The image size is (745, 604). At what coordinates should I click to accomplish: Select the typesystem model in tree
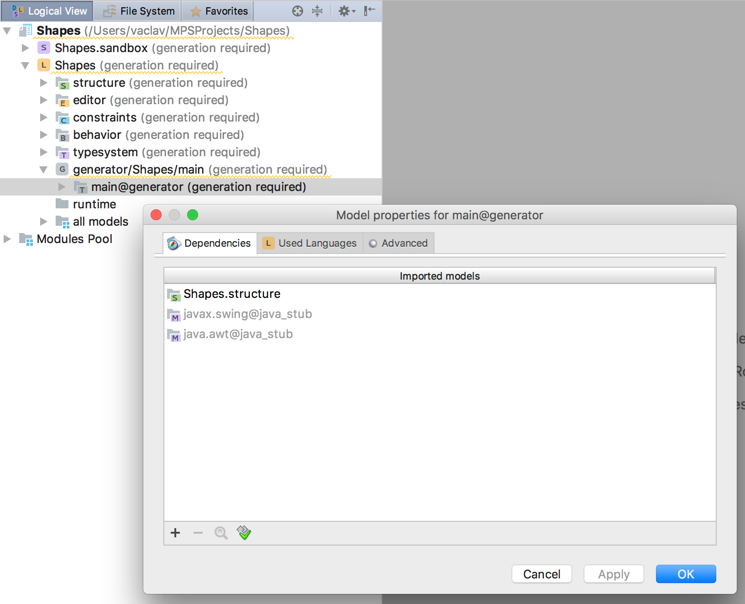[x=105, y=152]
